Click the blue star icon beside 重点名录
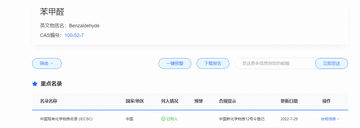 pyautogui.click(x=35, y=84)
